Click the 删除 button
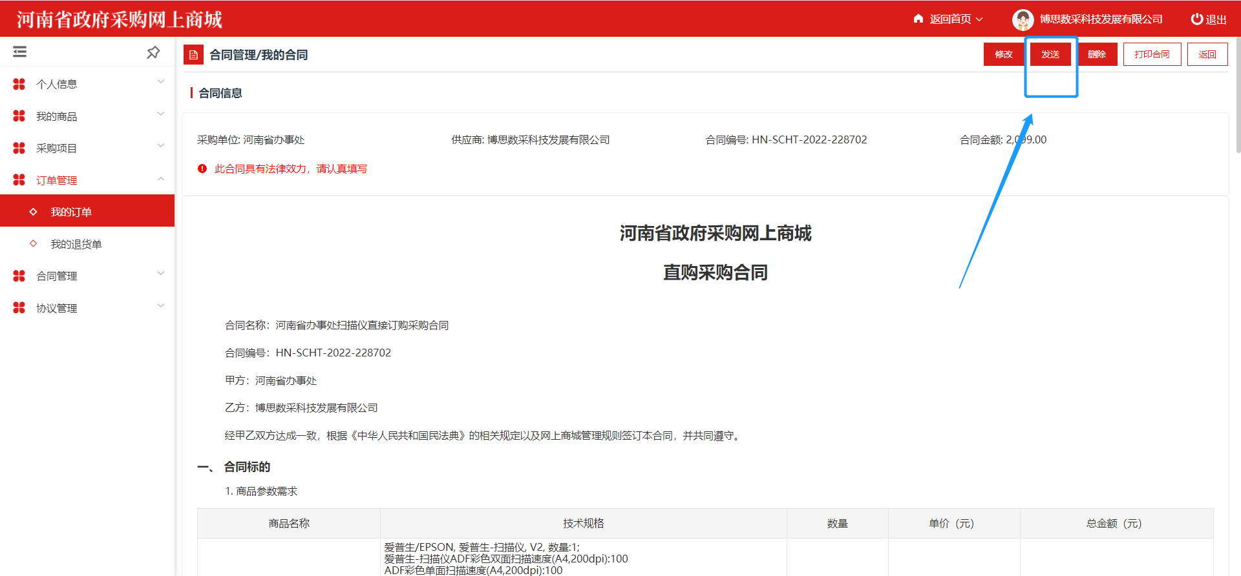This screenshot has width=1241, height=576. (1097, 54)
